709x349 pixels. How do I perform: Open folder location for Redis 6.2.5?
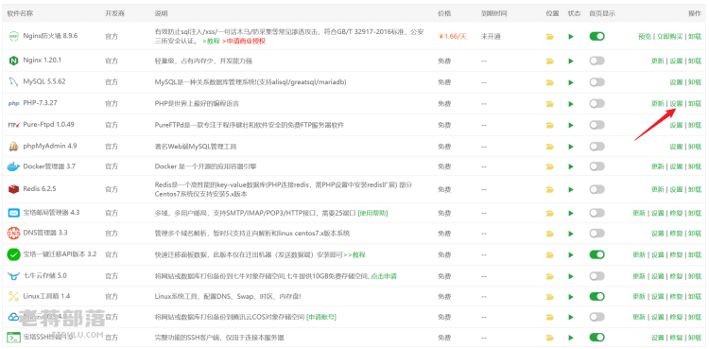click(550, 190)
